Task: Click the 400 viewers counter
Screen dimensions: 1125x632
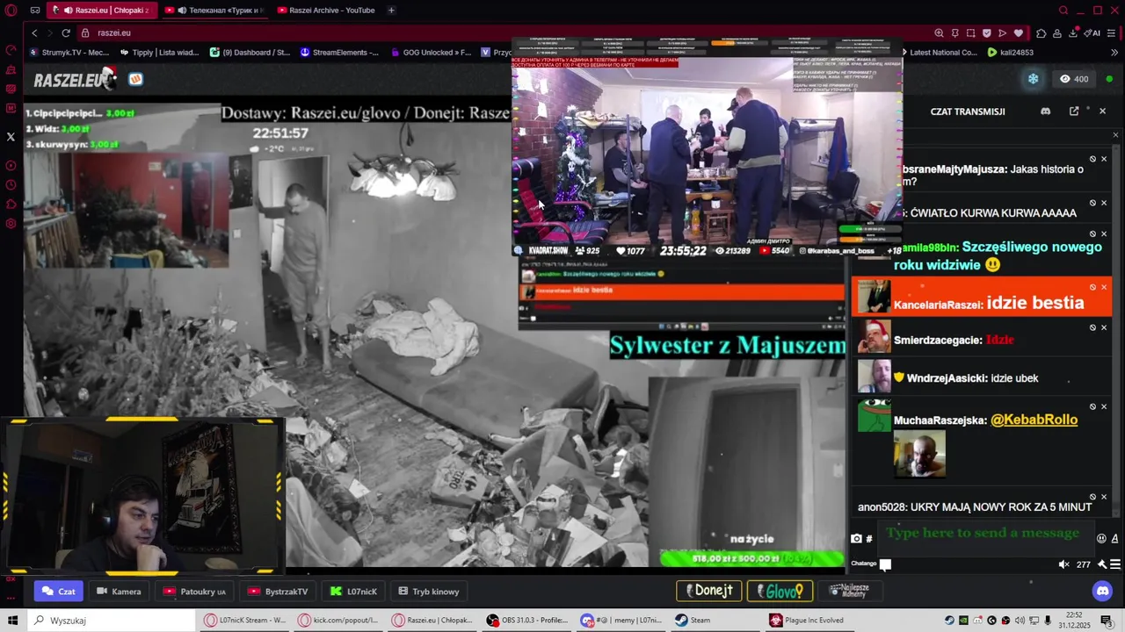Action: pos(1074,79)
